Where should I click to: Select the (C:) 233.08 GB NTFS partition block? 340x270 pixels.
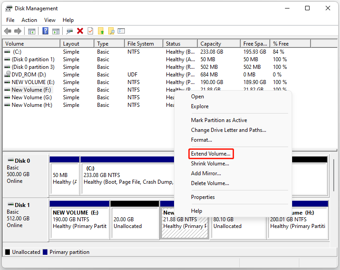click(x=128, y=176)
